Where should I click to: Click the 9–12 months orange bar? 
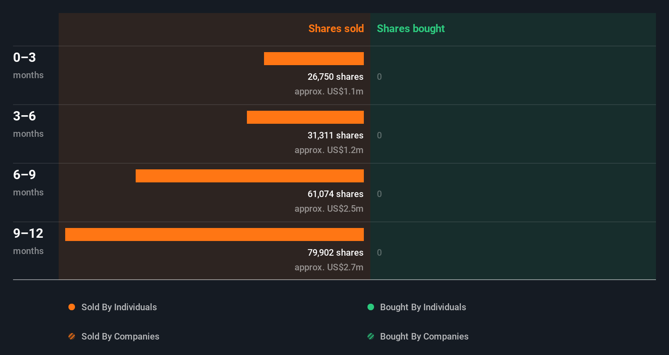click(x=214, y=234)
